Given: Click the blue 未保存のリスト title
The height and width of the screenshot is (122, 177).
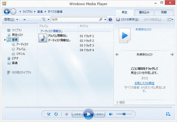Looking at the screenshot, I should coord(143,30).
